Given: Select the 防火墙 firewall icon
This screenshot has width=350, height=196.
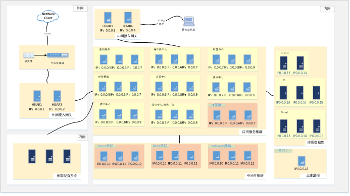Looking at the screenshot, I should point(29,55).
